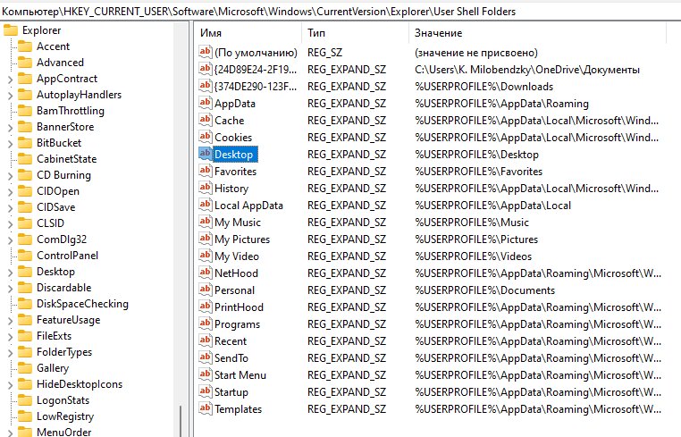This screenshot has height=437, width=681.
Task: Expand the BannerStore key
Action: pyautogui.click(x=11, y=127)
